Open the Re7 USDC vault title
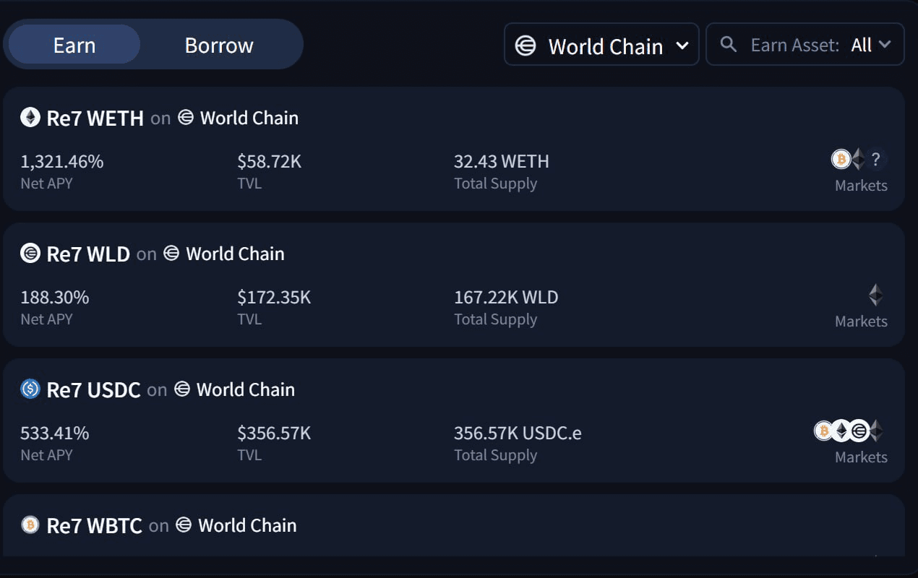This screenshot has width=918, height=578. click(93, 389)
